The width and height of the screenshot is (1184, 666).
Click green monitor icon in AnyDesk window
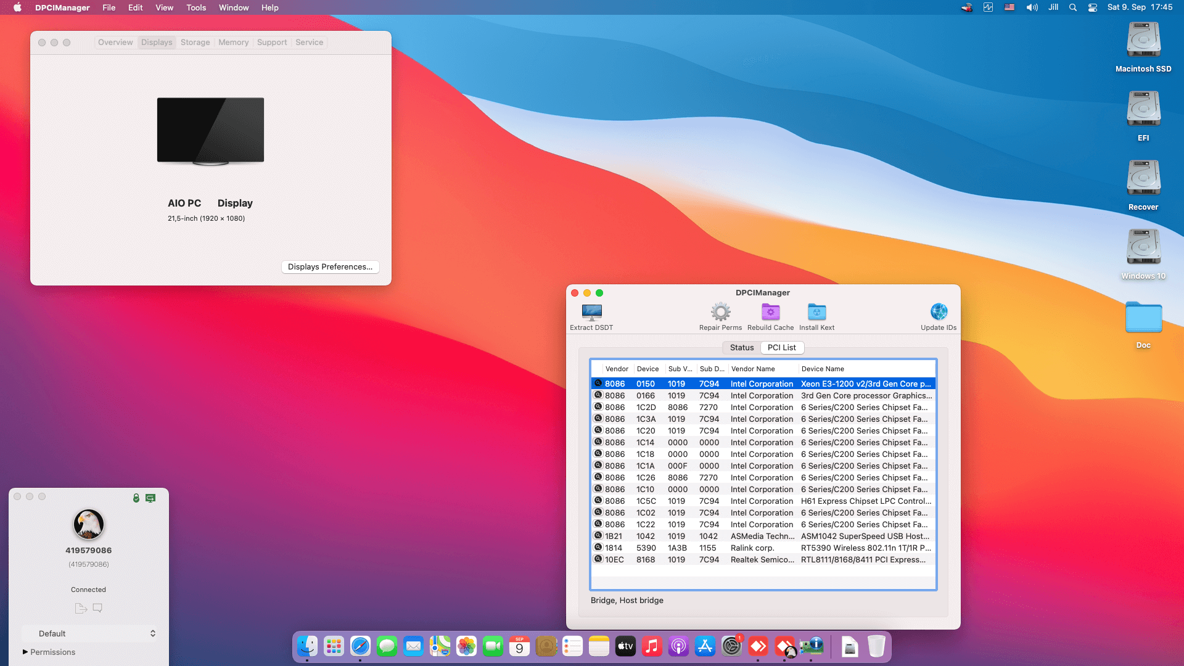tap(150, 498)
